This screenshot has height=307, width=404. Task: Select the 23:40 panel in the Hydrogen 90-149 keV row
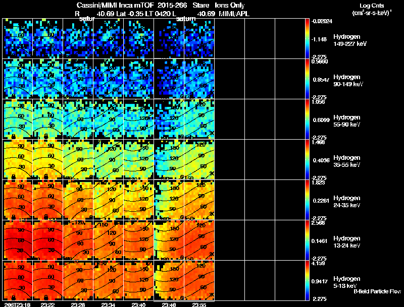(x=138, y=79)
